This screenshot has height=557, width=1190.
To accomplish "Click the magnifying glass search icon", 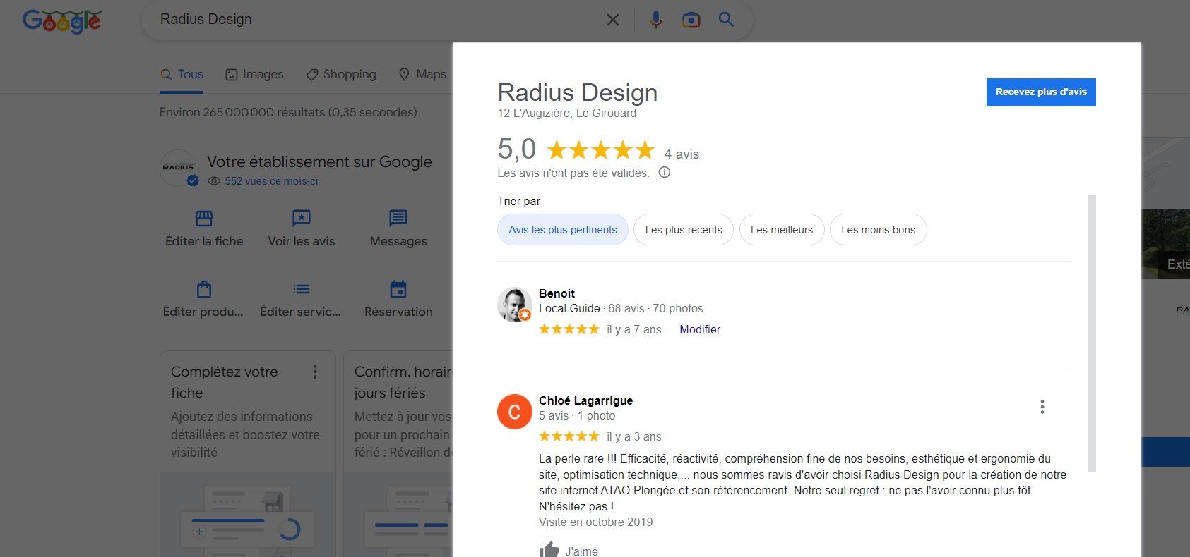I will [x=726, y=20].
